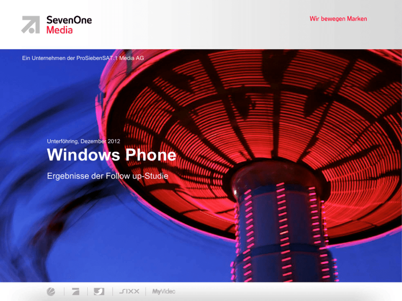Click the SevenOne Media wordmark text
Viewport: 402px width, 301px height.
coord(69,25)
